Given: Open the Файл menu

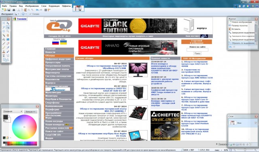Looking at the screenshot, I should tap(4, 6).
